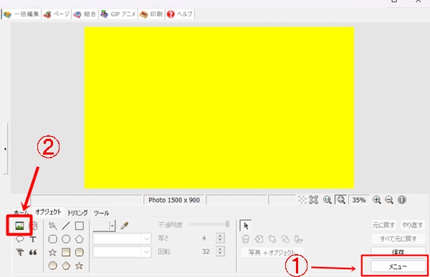Select the photo insert icon in Object tab
Screen dimensions: 430x277
tap(19, 225)
